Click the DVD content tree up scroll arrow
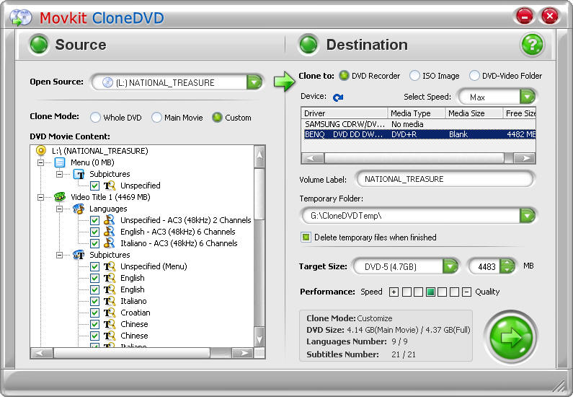The image size is (573, 397). coord(259,155)
